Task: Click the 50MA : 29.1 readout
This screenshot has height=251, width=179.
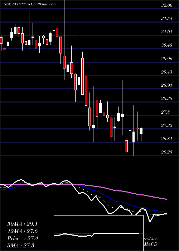Action: [22, 224]
